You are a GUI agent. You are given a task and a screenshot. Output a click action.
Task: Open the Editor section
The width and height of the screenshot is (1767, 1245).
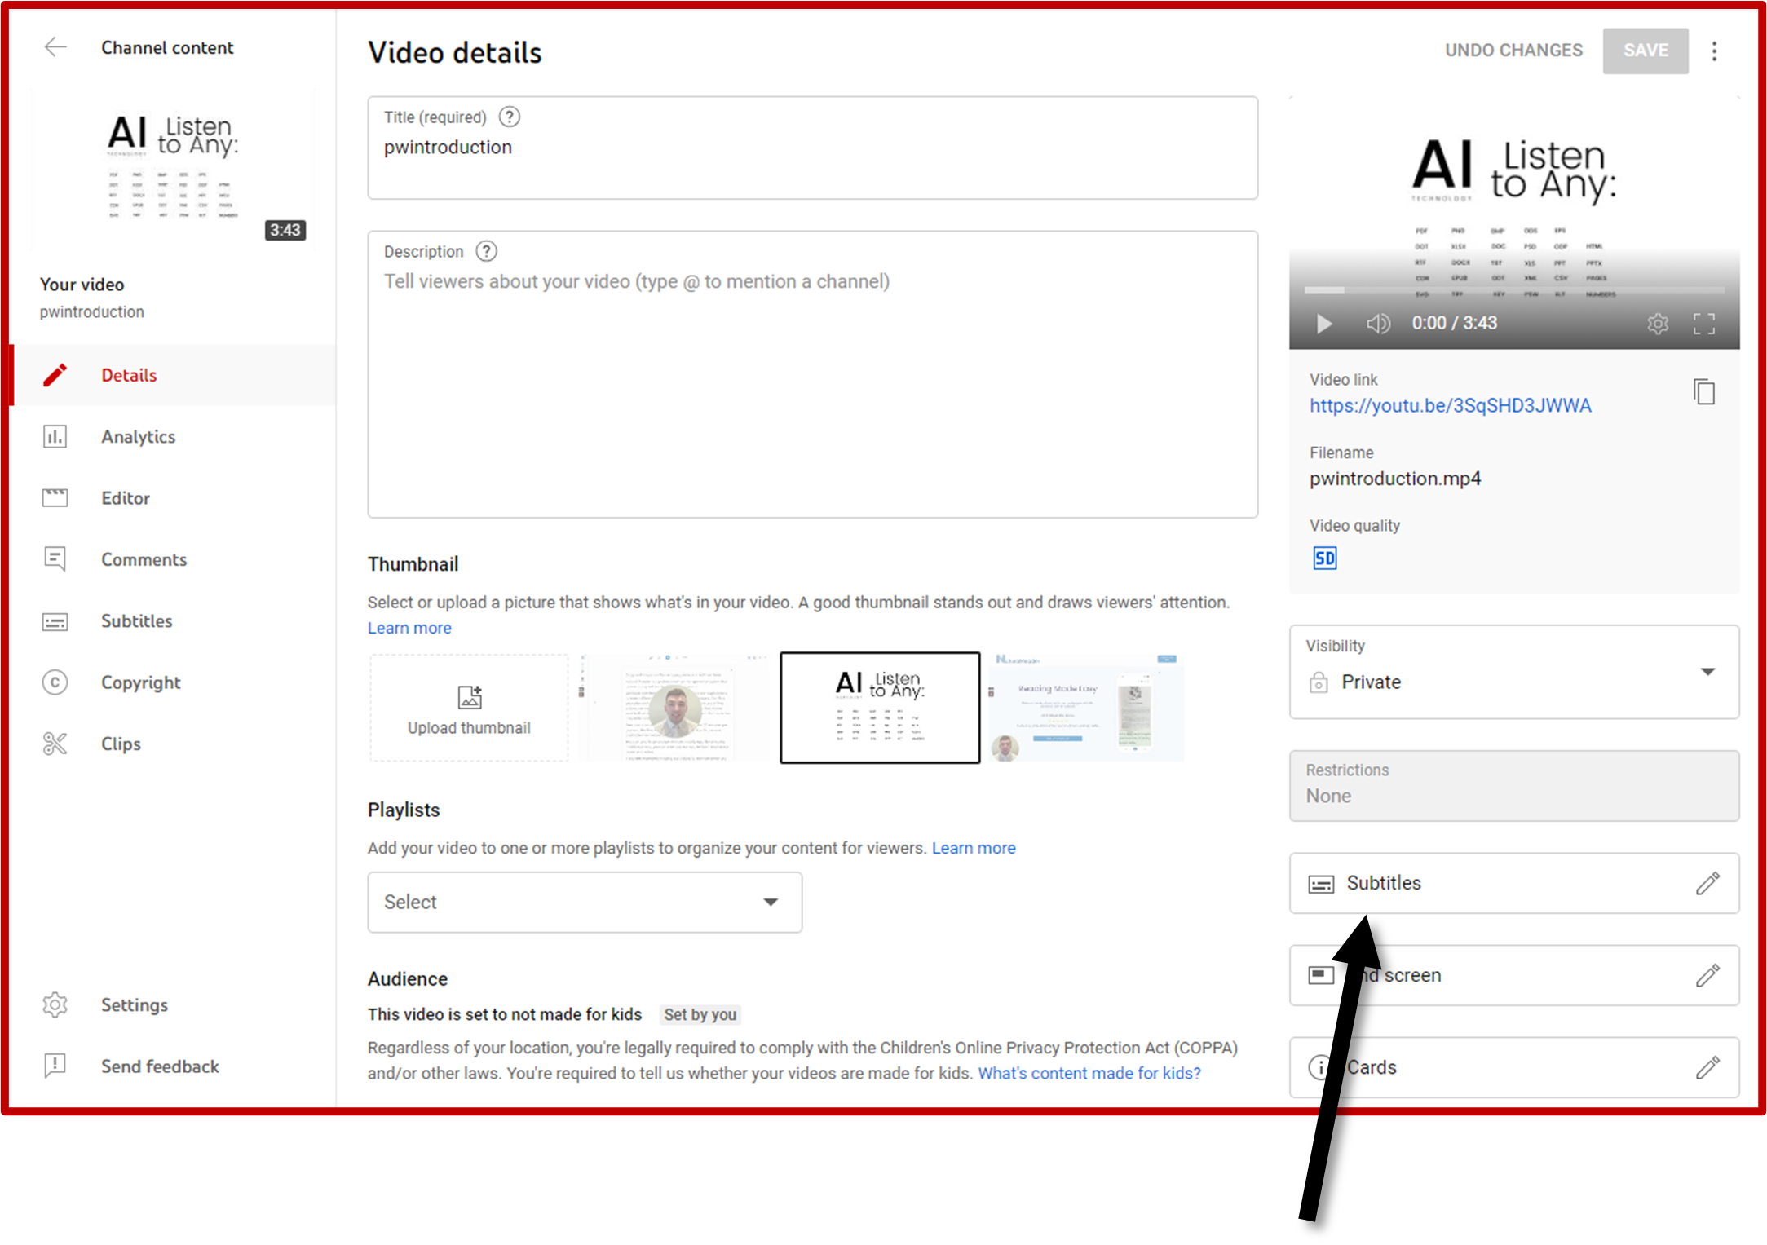[x=125, y=498]
